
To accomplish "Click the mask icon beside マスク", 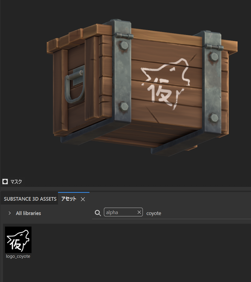I will (5, 182).
